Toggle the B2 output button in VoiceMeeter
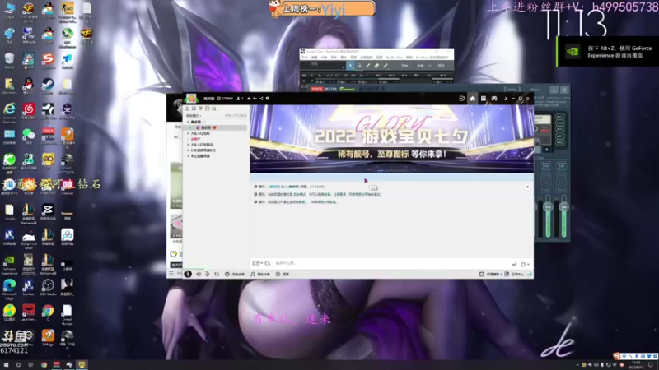The width and height of the screenshot is (659, 370). [x=560, y=142]
